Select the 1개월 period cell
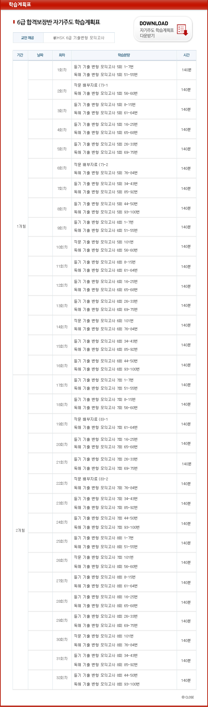The height and width of the screenshot is (707, 208). [21, 226]
